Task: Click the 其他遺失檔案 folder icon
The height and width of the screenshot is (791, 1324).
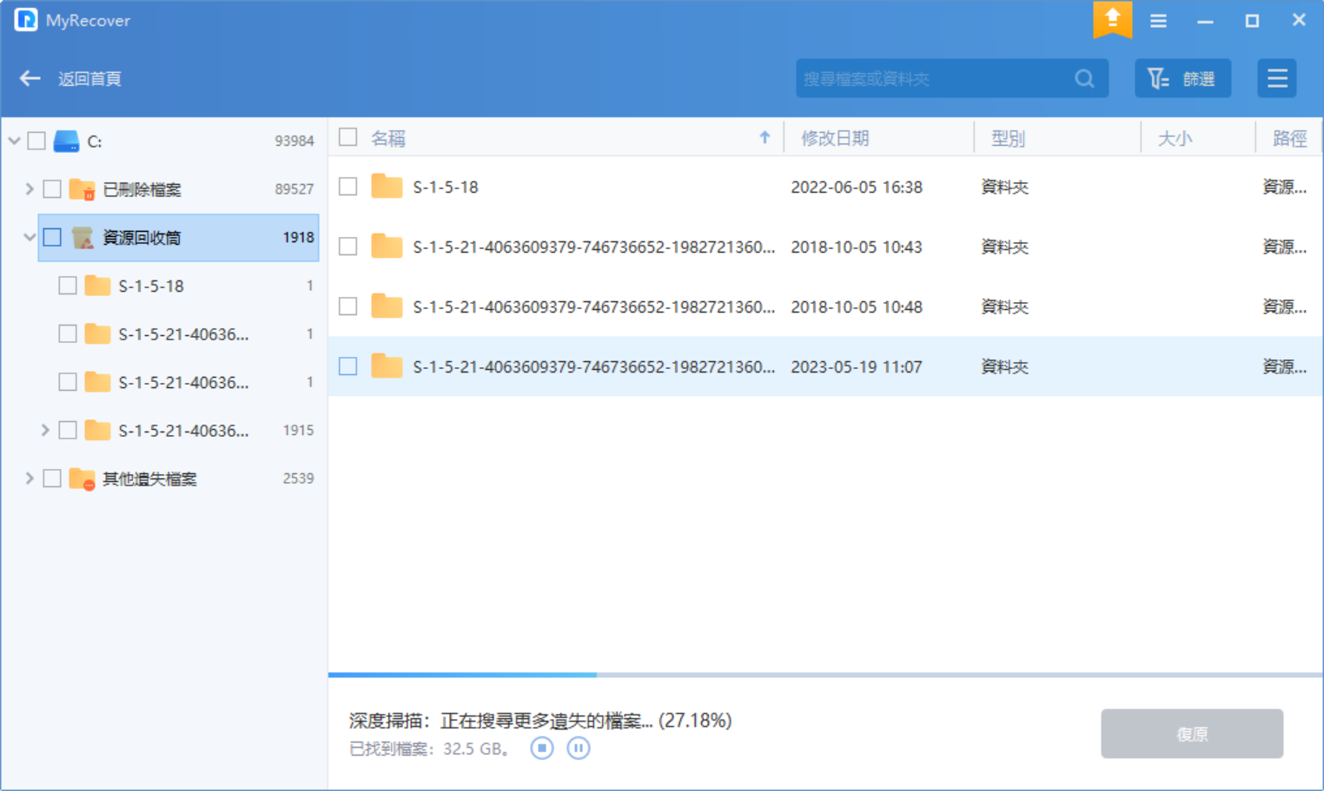Action: point(83,478)
